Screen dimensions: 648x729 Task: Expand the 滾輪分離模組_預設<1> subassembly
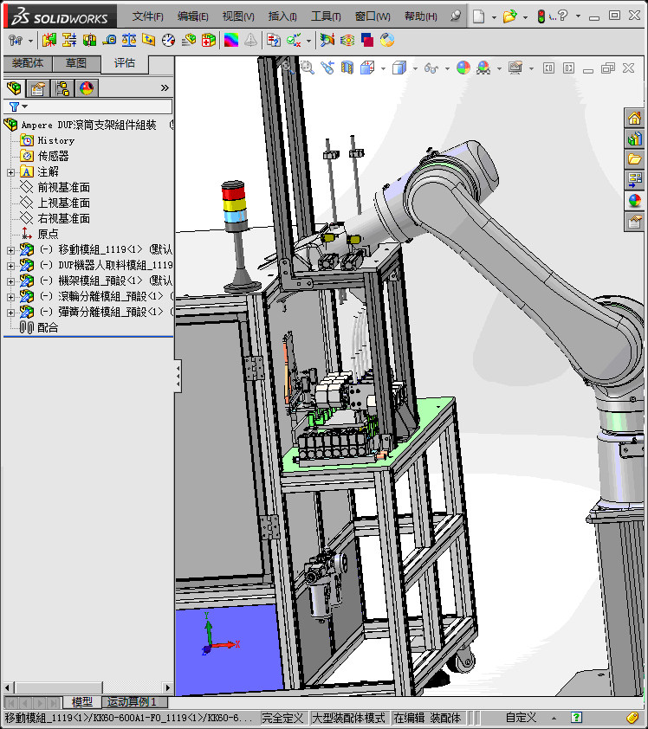[10, 297]
